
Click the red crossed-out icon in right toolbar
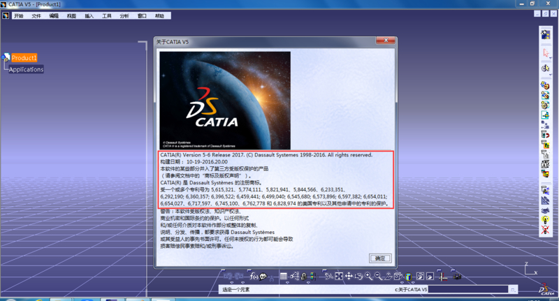[x=545, y=230]
